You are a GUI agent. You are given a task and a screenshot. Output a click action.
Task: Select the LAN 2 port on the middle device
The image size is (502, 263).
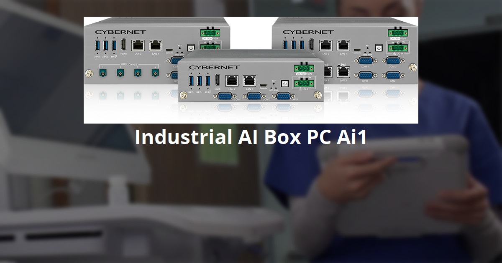point(232,81)
